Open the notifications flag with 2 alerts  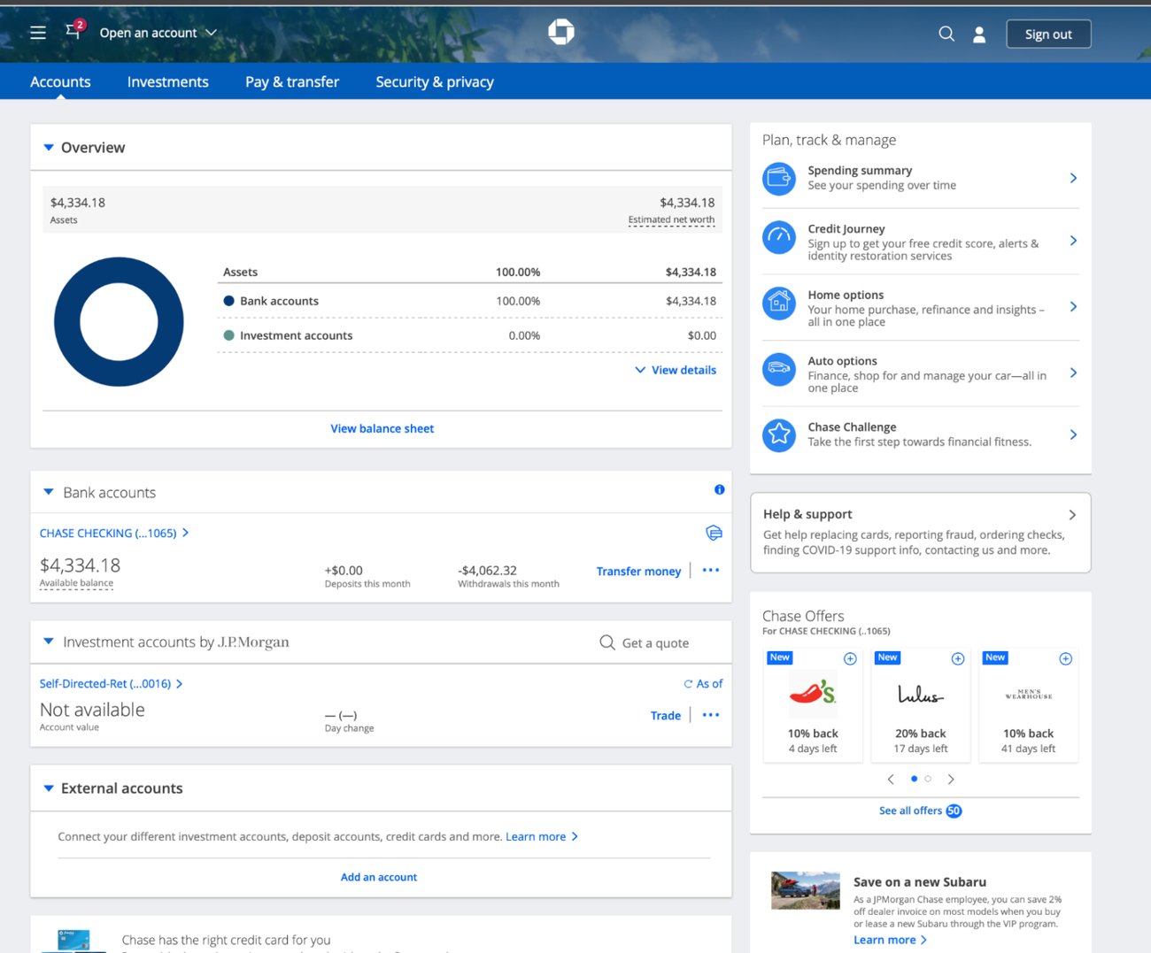point(74,31)
